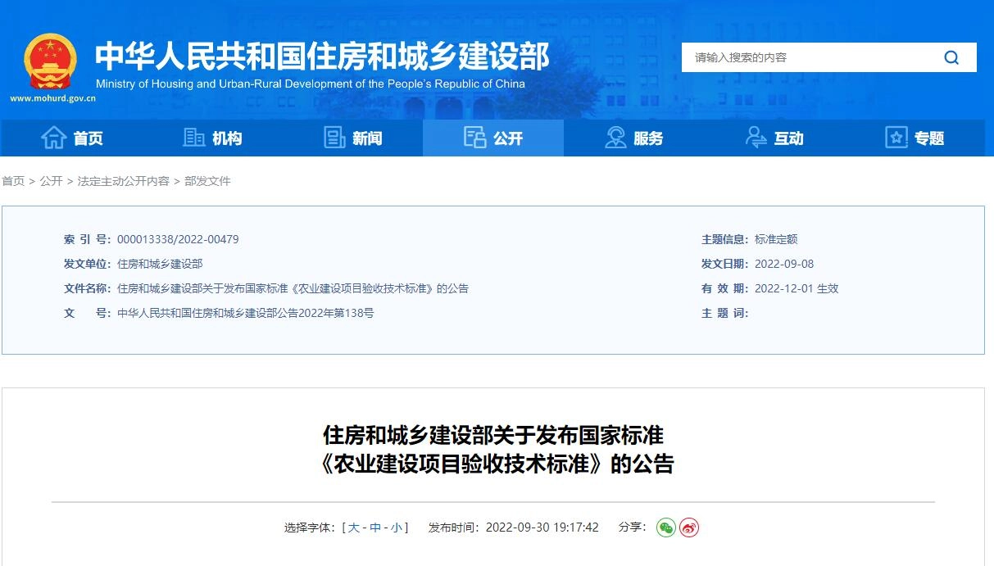Open the 公开 navigation tab
Image resolution: width=994 pixels, height=566 pixels.
493,138
